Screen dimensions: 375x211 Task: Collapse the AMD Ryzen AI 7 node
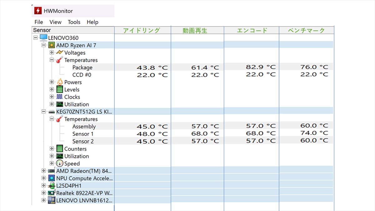pos(44,45)
